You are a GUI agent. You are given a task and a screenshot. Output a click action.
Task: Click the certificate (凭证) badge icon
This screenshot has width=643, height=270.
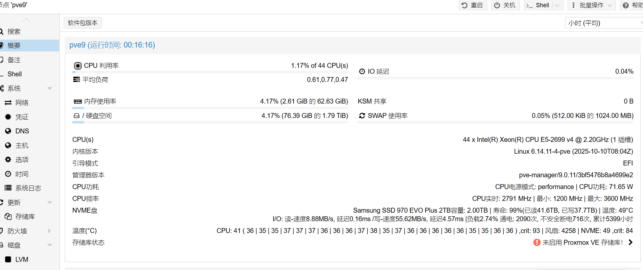point(8,117)
